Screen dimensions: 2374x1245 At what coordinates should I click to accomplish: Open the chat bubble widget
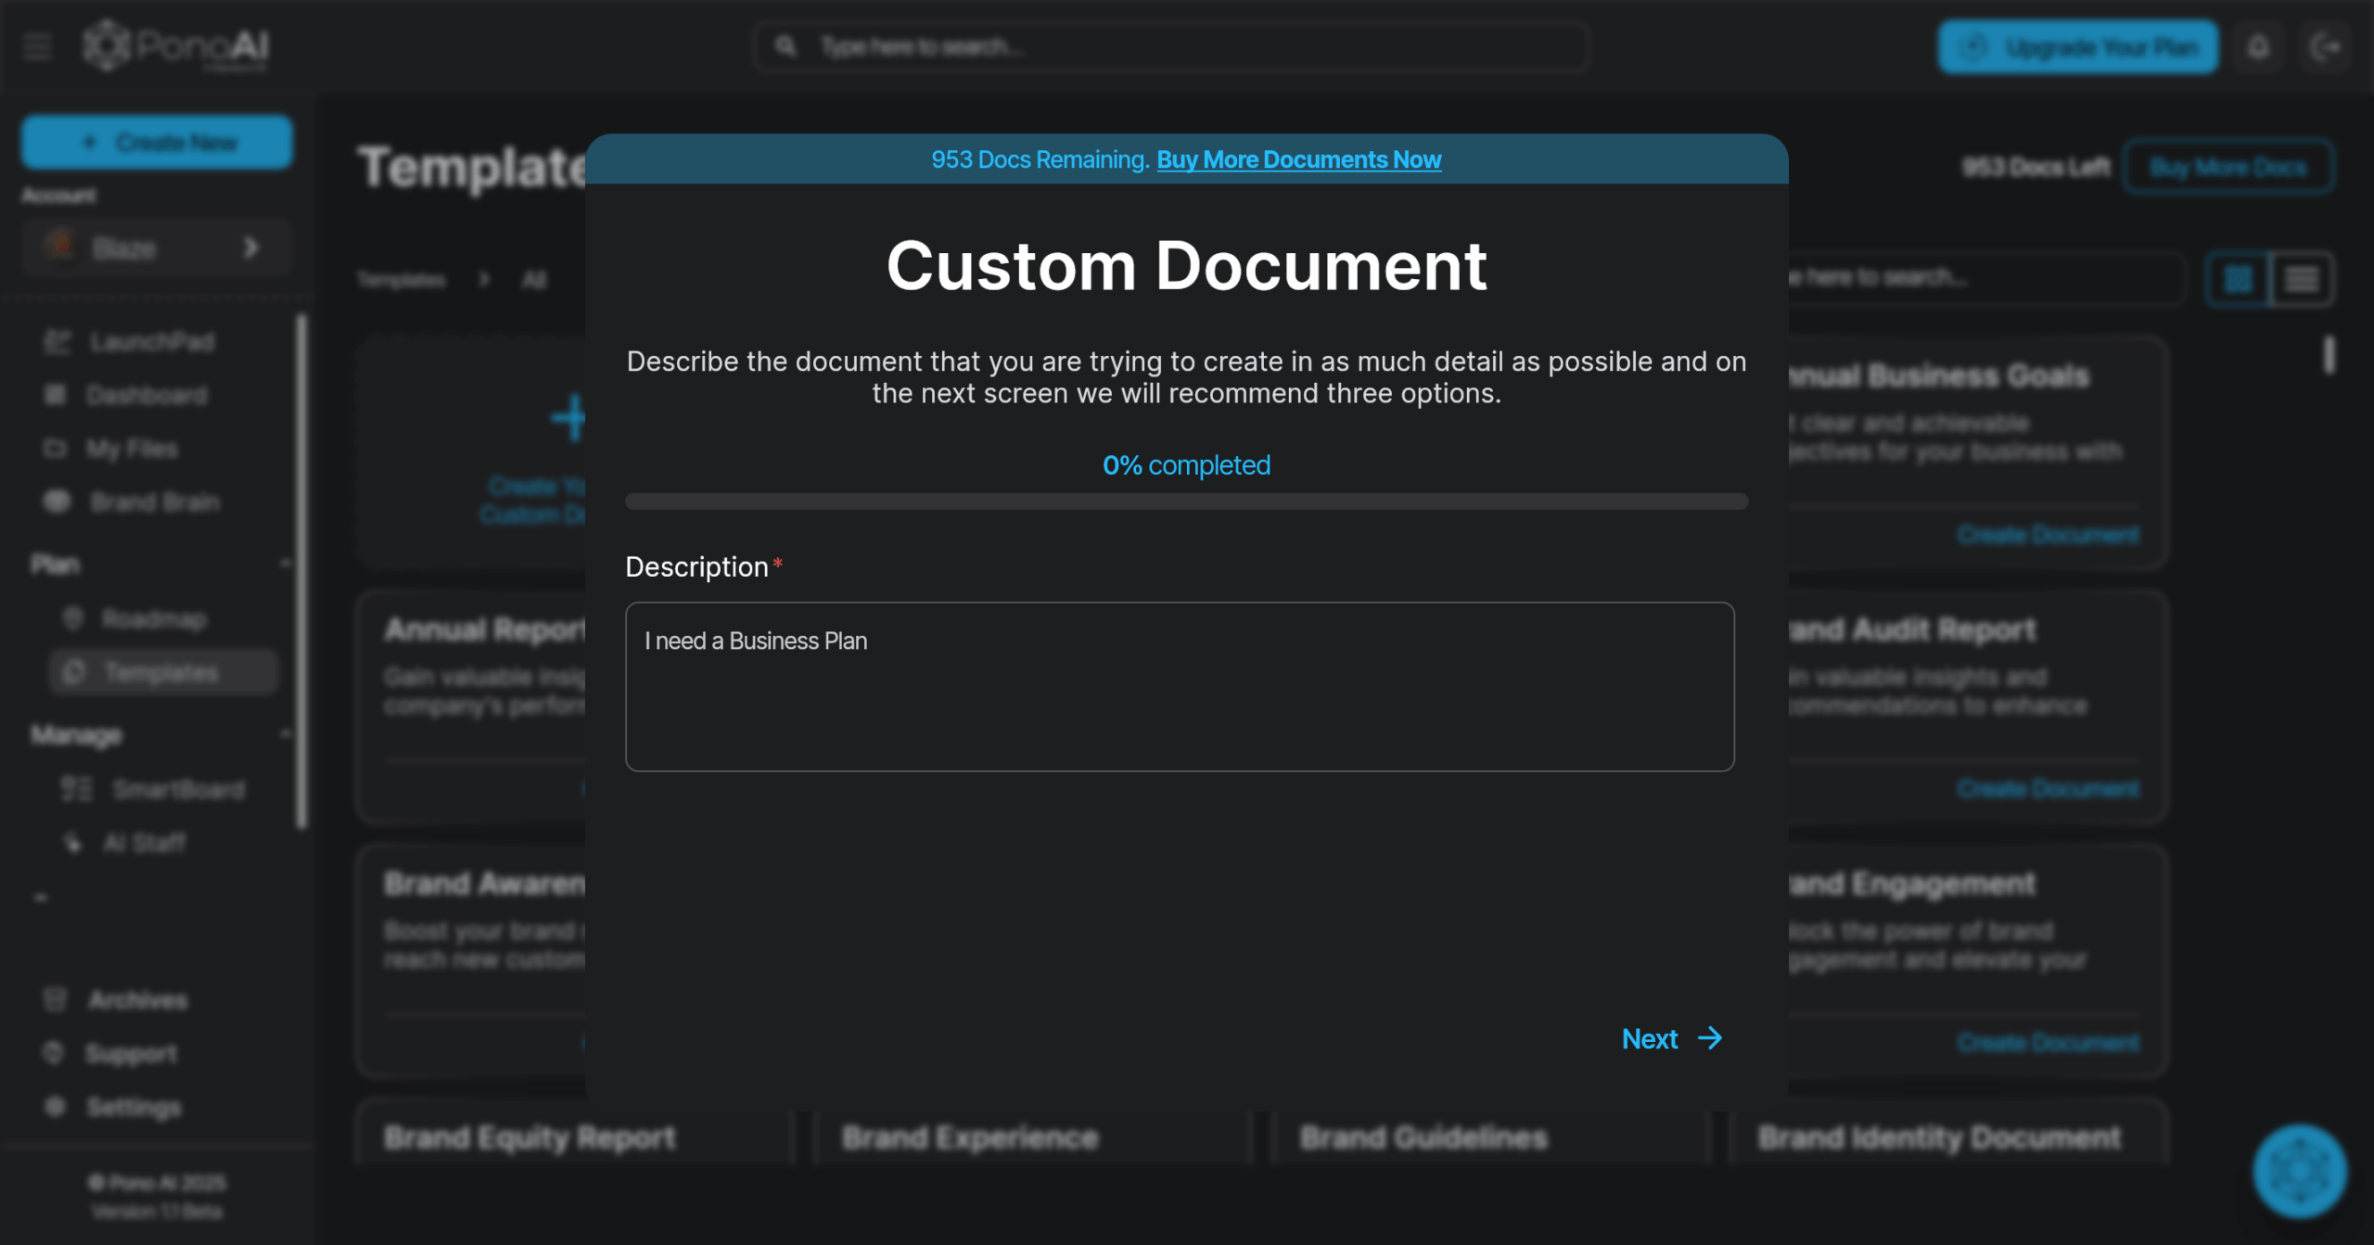[2301, 1170]
